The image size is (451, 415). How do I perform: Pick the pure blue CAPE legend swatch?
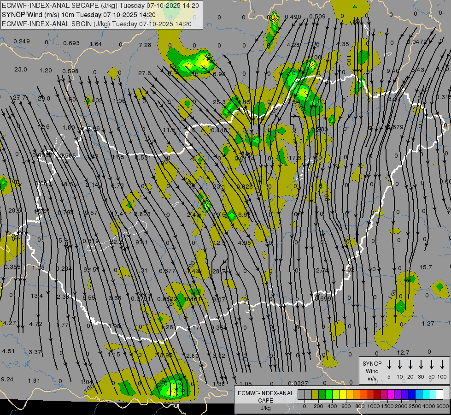click(412, 395)
